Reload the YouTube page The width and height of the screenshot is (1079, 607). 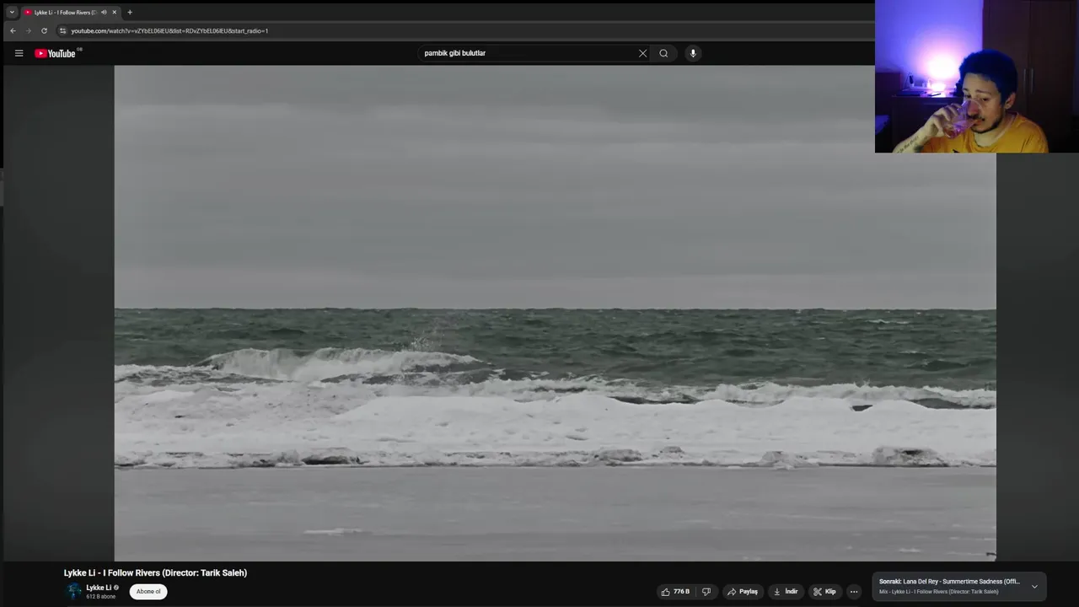point(44,30)
